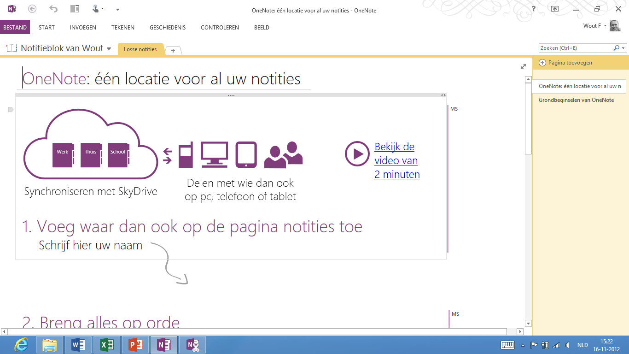Open Internet Explorer from the taskbar
The image size is (629, 354).
tap(21, 345)
